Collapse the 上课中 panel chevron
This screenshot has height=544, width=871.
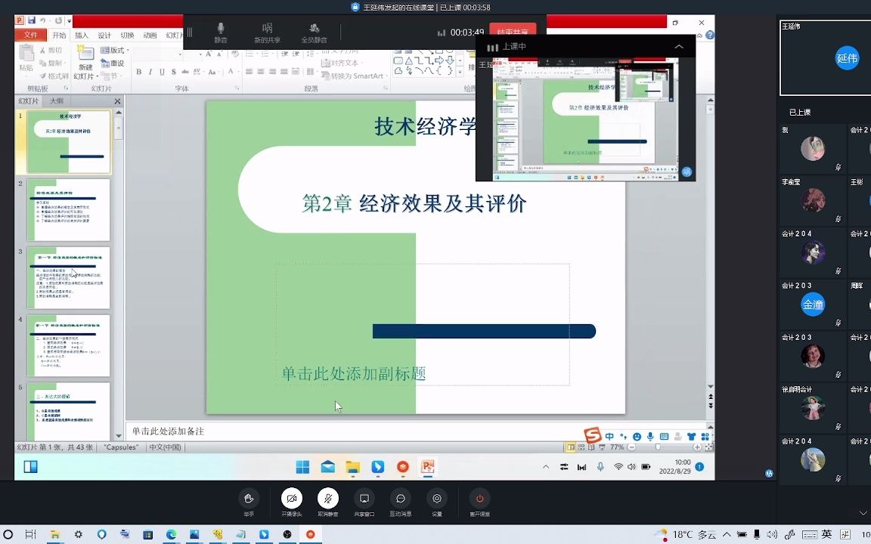[x=678, y=46]
